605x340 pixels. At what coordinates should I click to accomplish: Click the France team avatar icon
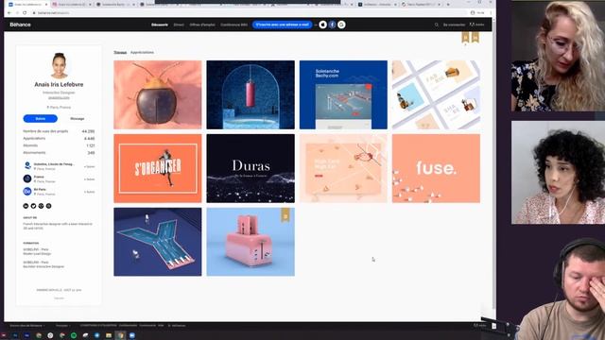point(27,178)
